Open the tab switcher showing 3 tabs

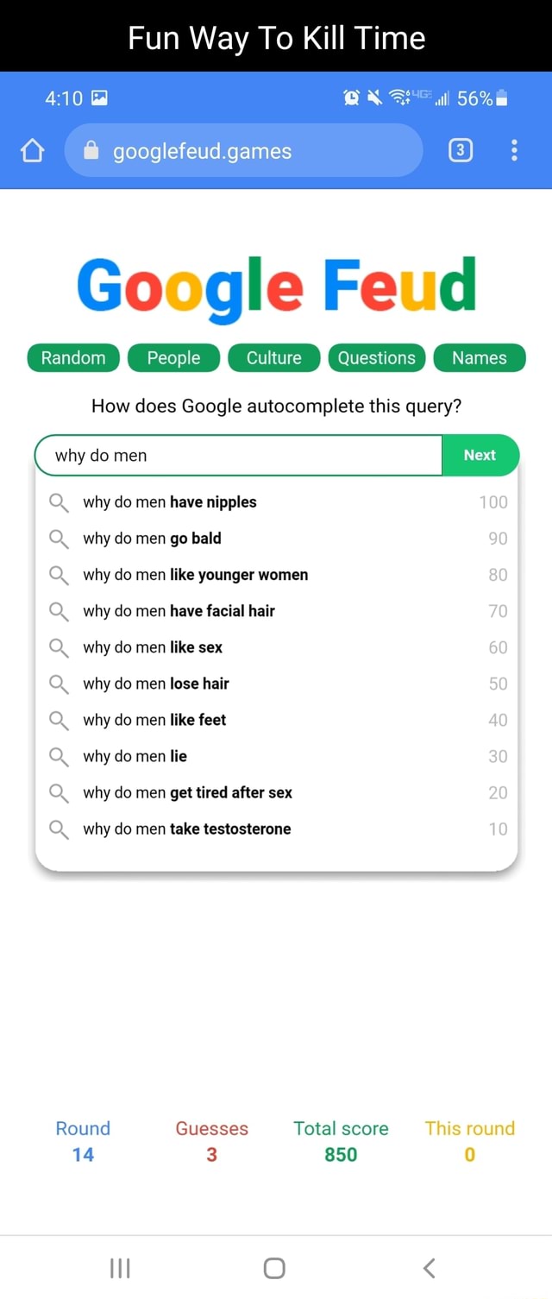(x=461, y=151)
